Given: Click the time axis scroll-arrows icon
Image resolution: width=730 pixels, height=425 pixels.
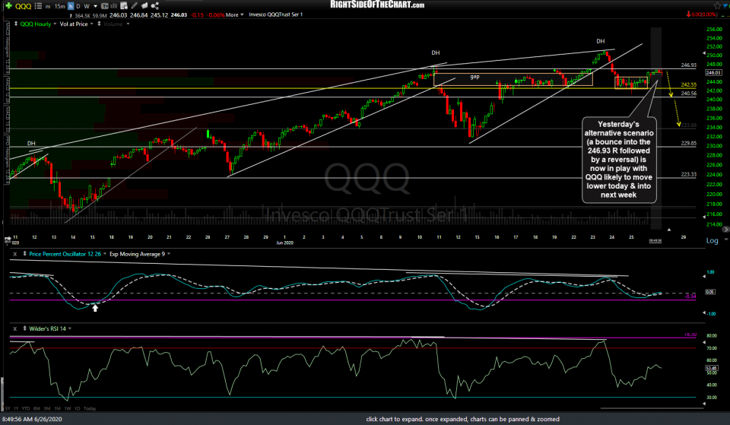Looking at the screenshot, I should [x=8, y=240].
